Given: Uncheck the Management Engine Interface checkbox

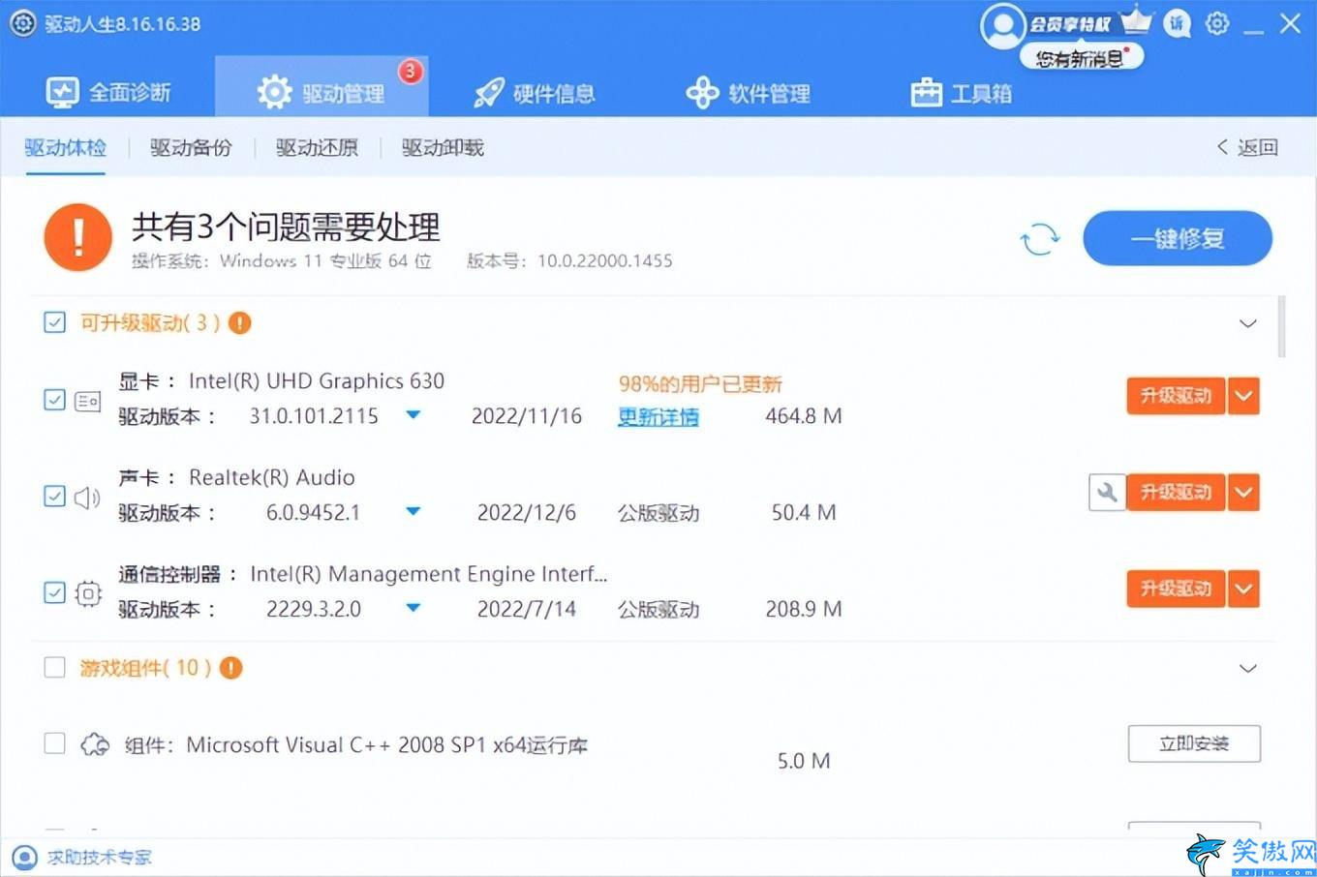Looking at the screenshot, I should pos(55,592).
